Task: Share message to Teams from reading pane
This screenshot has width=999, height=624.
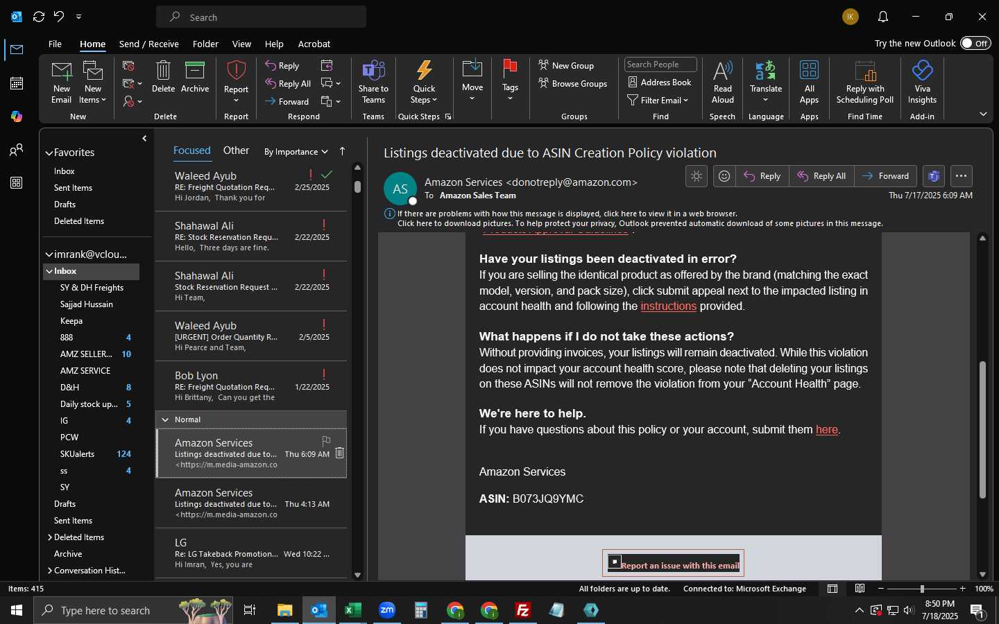Action: 934,176
